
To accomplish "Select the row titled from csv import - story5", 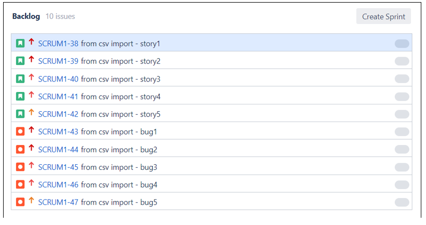I will coord(211,114).
